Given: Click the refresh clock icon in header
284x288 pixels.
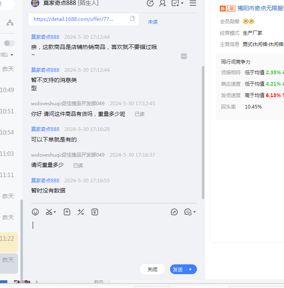Looking at the screenshot, I should [x=150, y=3].
